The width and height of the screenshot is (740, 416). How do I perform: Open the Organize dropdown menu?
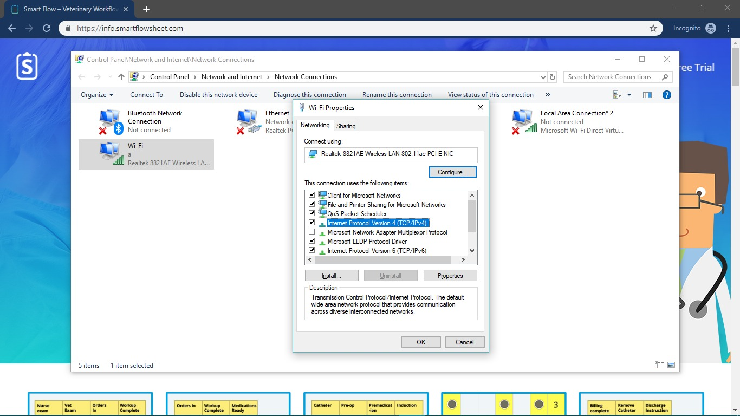pyautogui.click(x=97, y=95)
